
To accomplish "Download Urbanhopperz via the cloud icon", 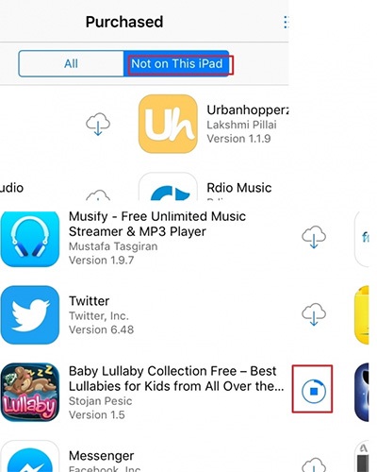I will point(98,124).
